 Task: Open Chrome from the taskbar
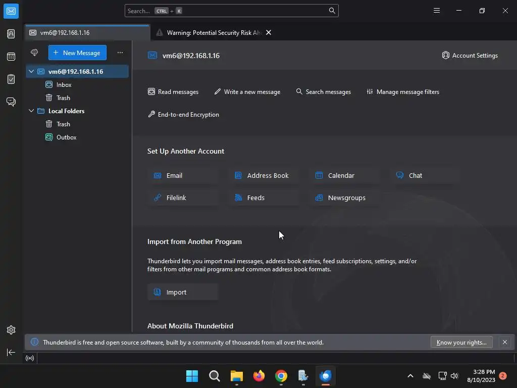coord(281,376)
